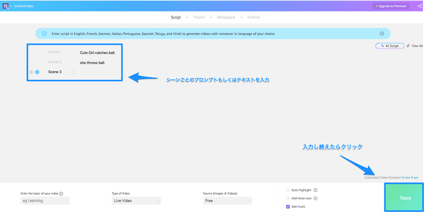The width and height of the screenshot is (424, 212).
Task: Switch to the Theme step
Action: [x=199, y=17]
